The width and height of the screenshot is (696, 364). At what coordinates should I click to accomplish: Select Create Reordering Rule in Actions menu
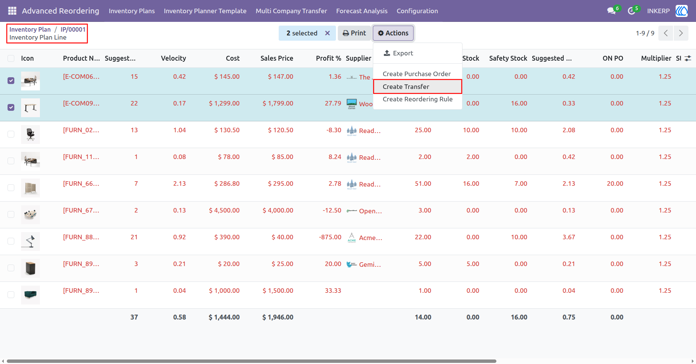[417, 99]
